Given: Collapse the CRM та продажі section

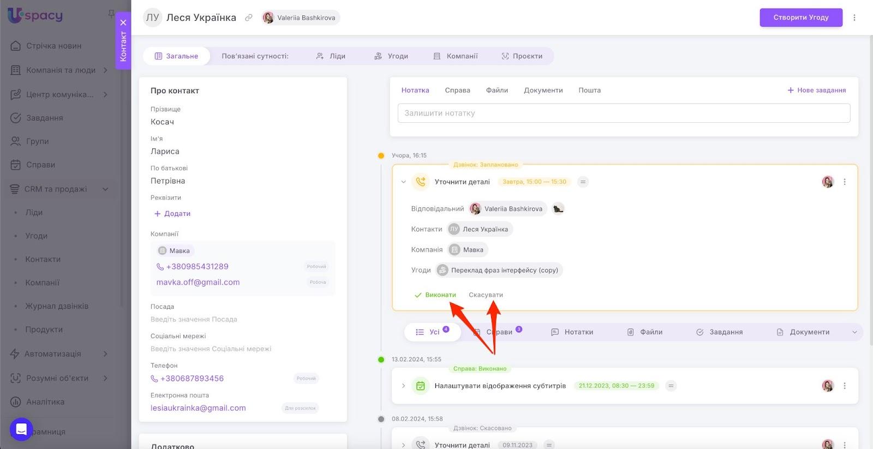Looking at the screenshot, I should [105, 189].
